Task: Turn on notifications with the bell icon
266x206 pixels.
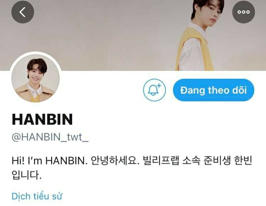Action: coord(154,90)
